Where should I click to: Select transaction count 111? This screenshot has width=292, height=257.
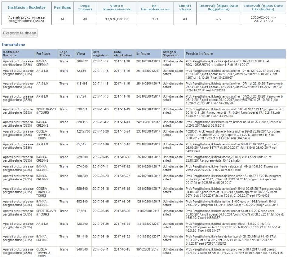click(155, 19)
